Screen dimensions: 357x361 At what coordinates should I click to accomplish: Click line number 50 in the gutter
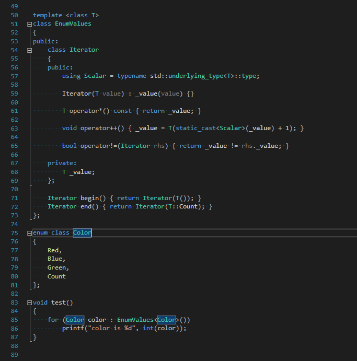[x=14, y=16]
